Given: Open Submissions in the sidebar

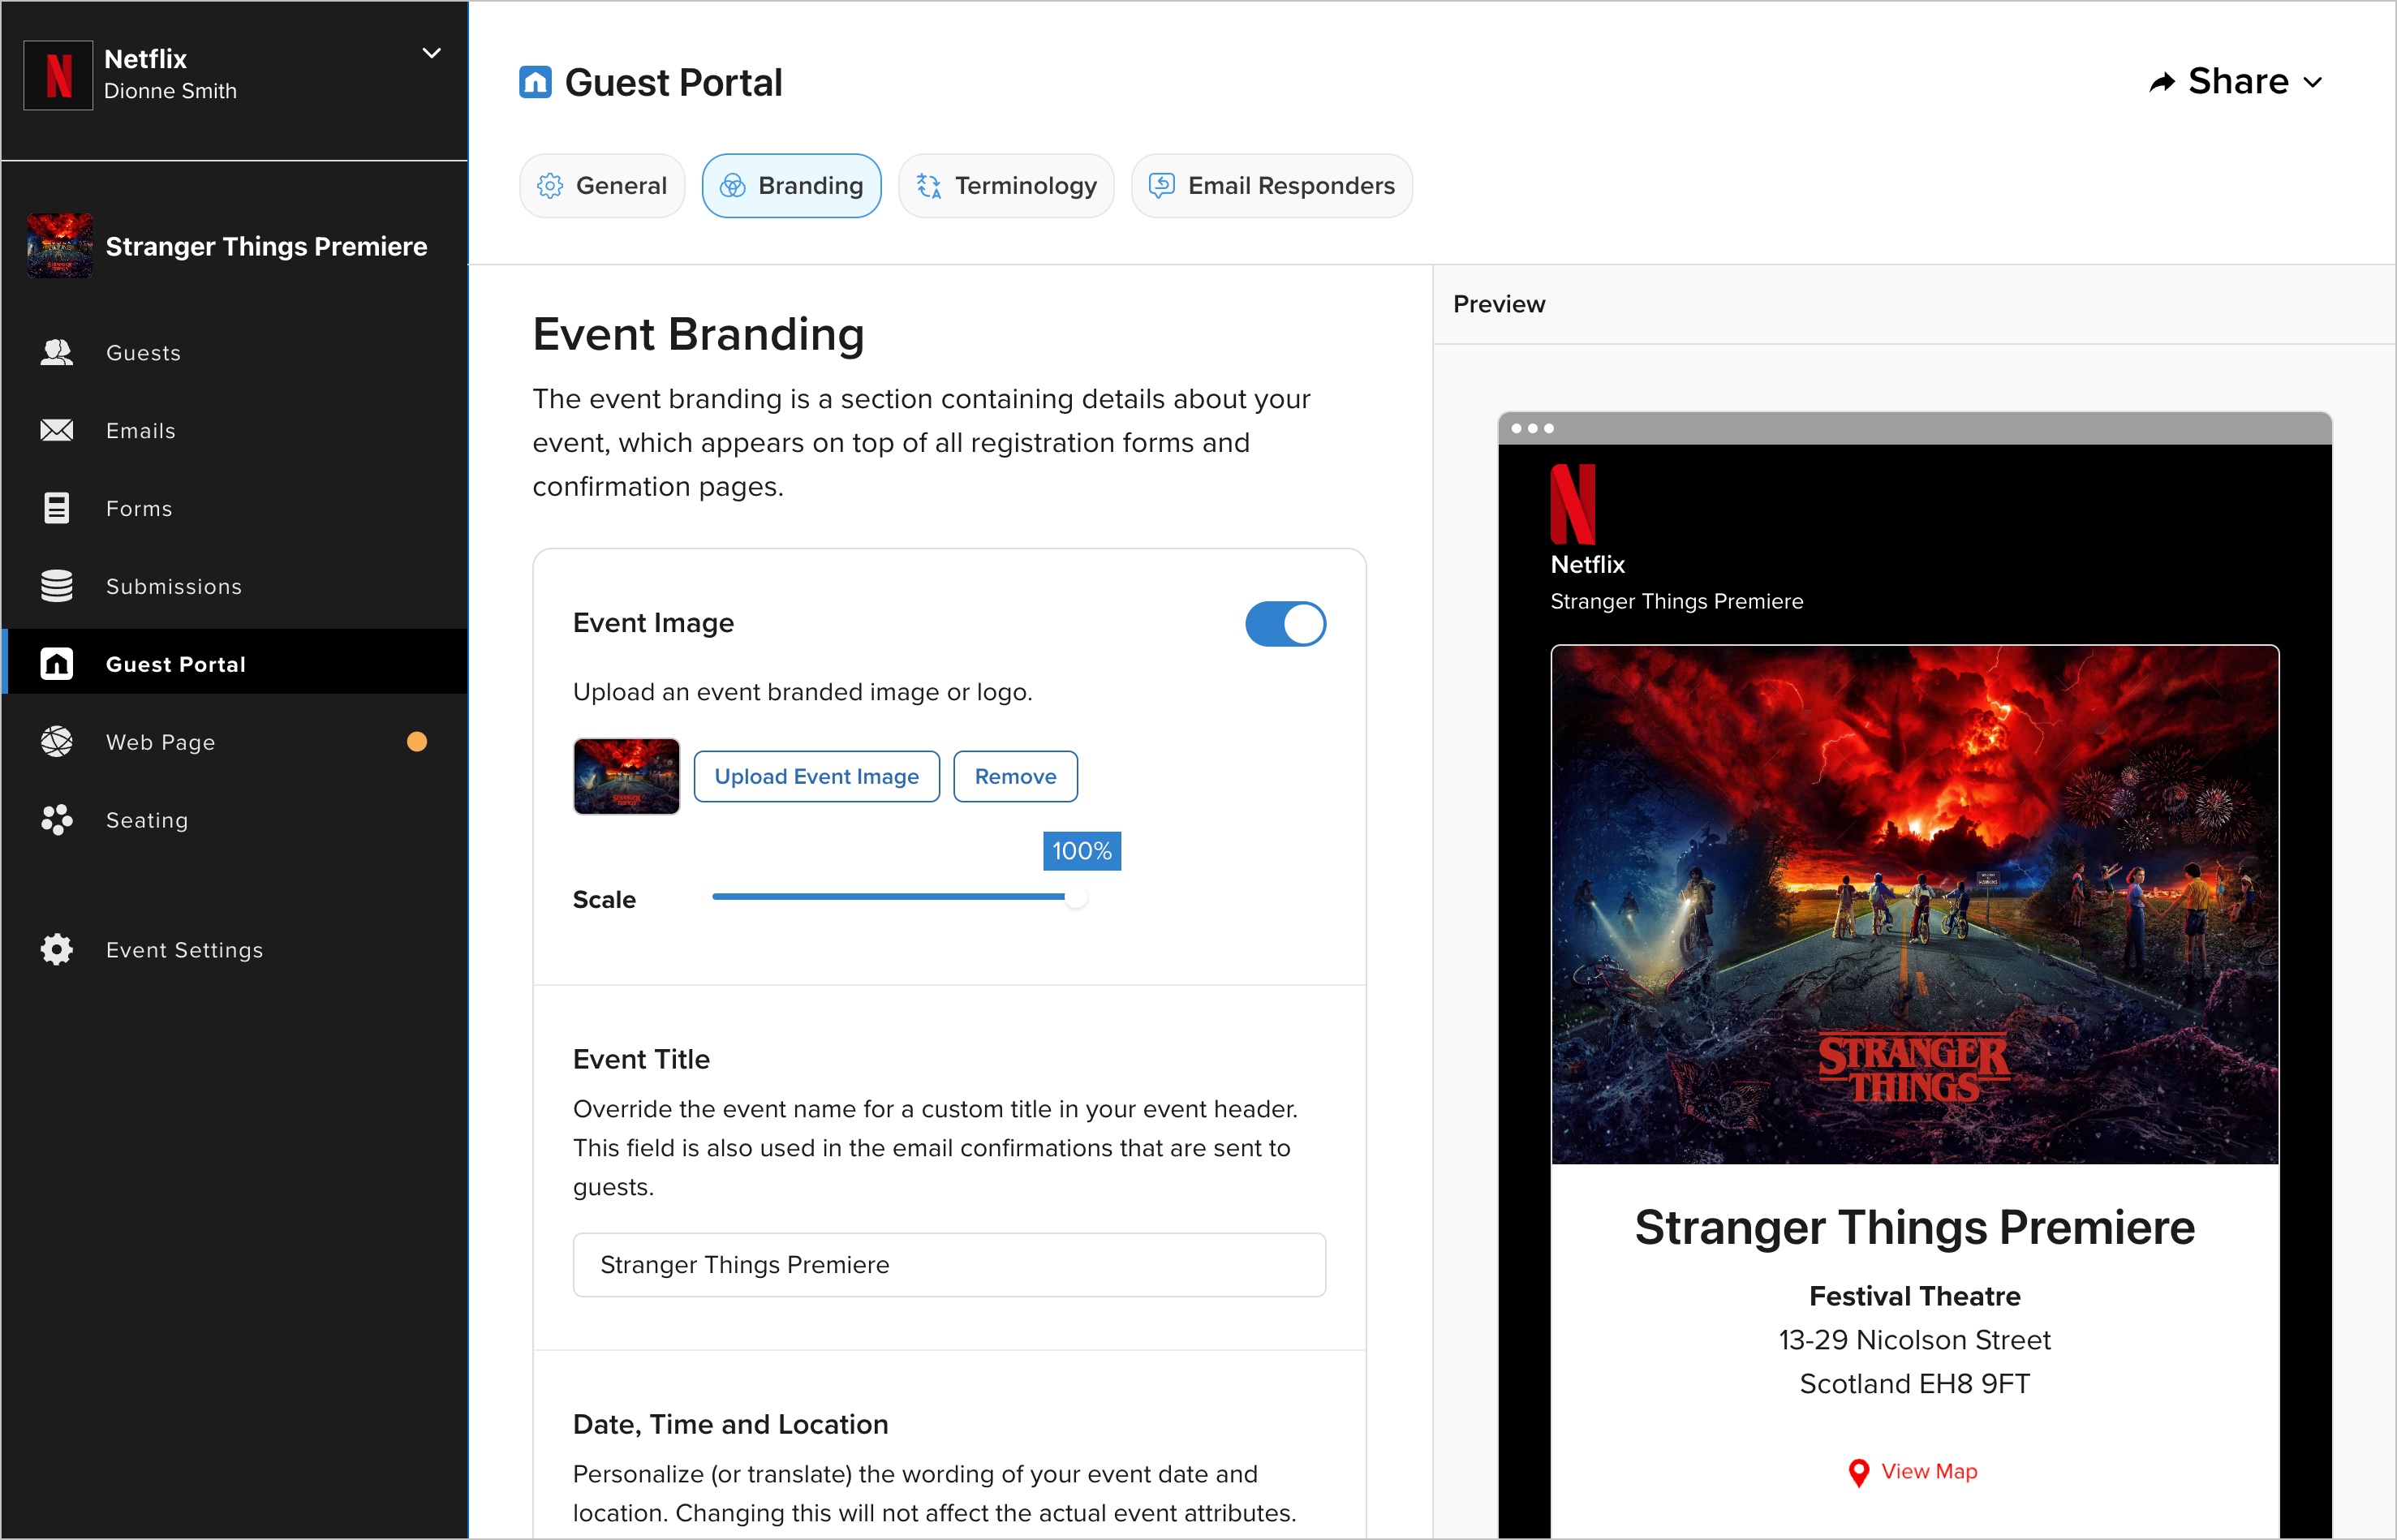Looking at the screenshot, I should point(235,587).
